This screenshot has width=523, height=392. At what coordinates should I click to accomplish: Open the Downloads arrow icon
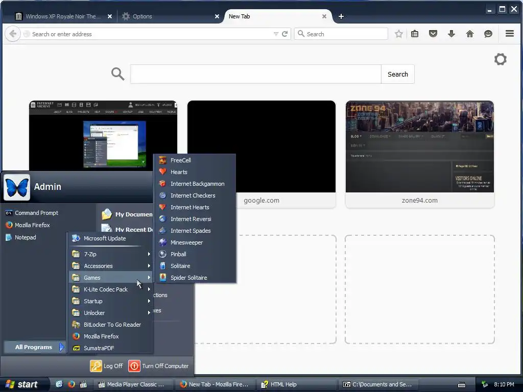click(451, 34)
